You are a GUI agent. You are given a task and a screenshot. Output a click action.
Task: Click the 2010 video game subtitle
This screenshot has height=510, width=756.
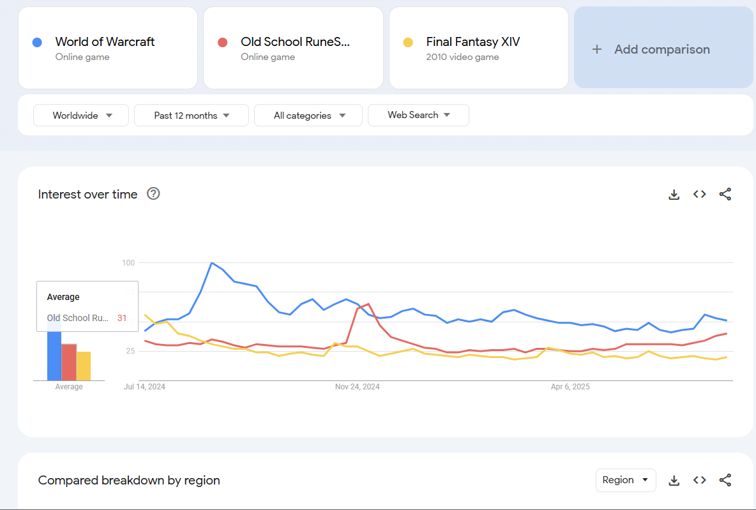pos(462,57)
